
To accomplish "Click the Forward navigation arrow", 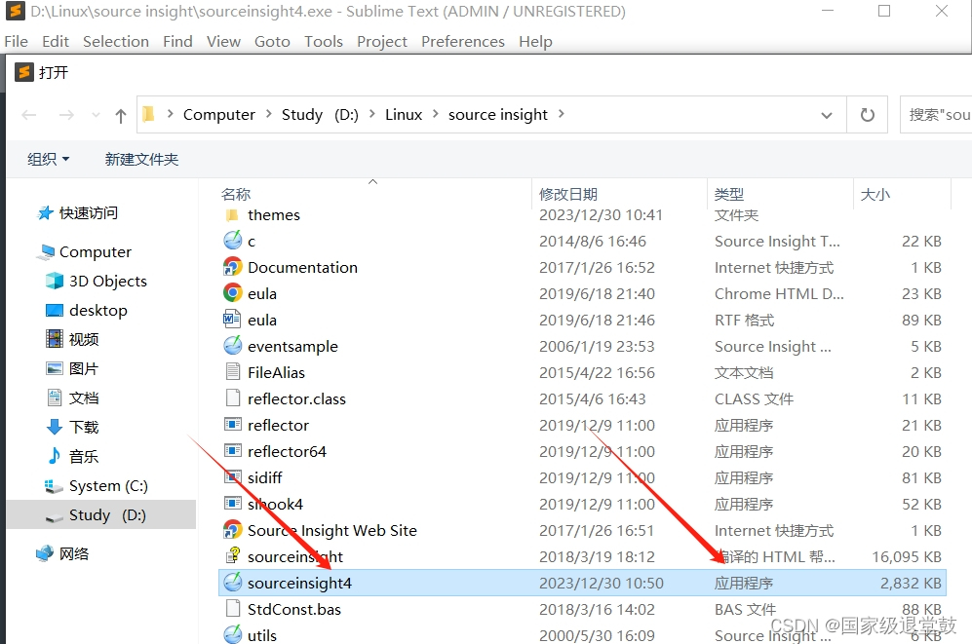I will click(66, 115).
